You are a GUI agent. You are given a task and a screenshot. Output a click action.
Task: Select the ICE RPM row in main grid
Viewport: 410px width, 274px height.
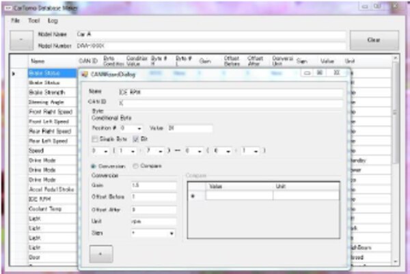[52, 199]
